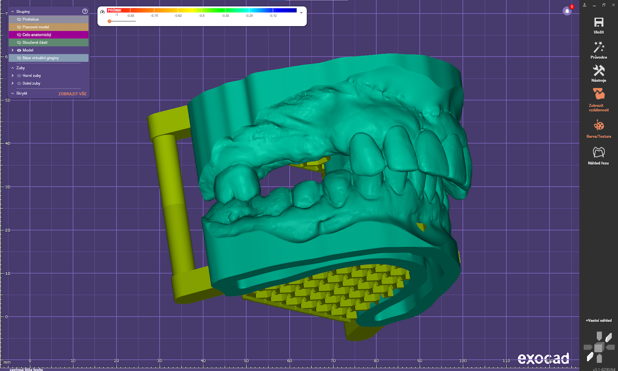The width and height of the screenshot is (618, 371).
Task: Show the Protiskus group
Action: tap(19, 19)
